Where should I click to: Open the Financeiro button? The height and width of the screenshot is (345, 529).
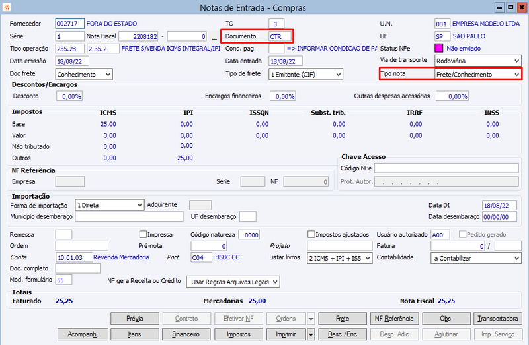(x=186, y=334)
